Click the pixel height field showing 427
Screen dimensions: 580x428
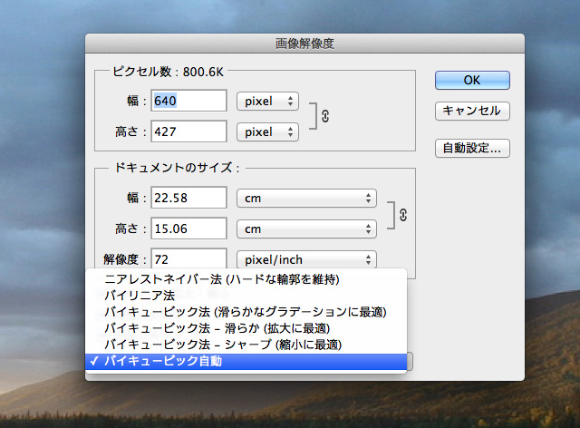pos(189,132)
